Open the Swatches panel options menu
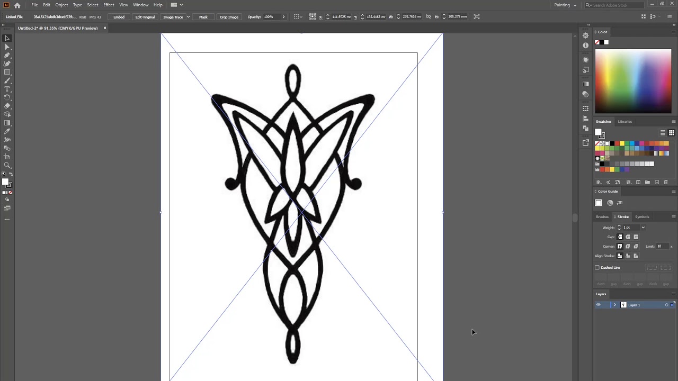The width and height of the screenshot is (678, 381). [x=673, y=122]
